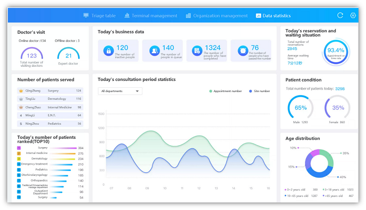Screen dimensions: 366x210
Task: Open settings via the gear icon
Action: pyautogui.click(x=353, y=16)
